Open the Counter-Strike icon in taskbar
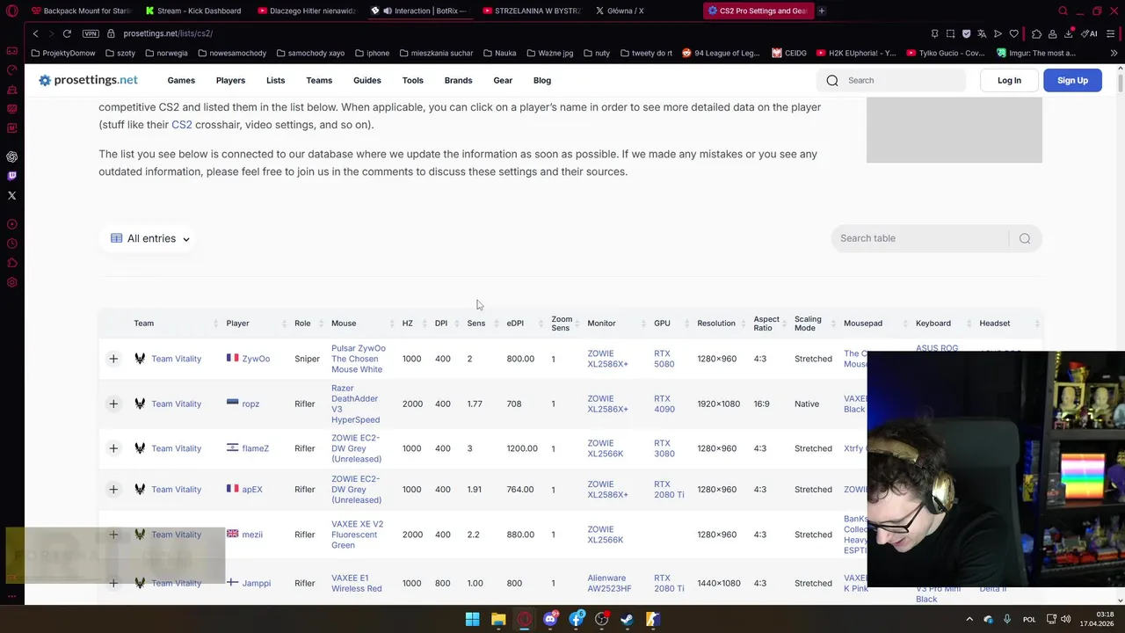The width and height of the screenshot is (1125, 633). coord(652,619)
